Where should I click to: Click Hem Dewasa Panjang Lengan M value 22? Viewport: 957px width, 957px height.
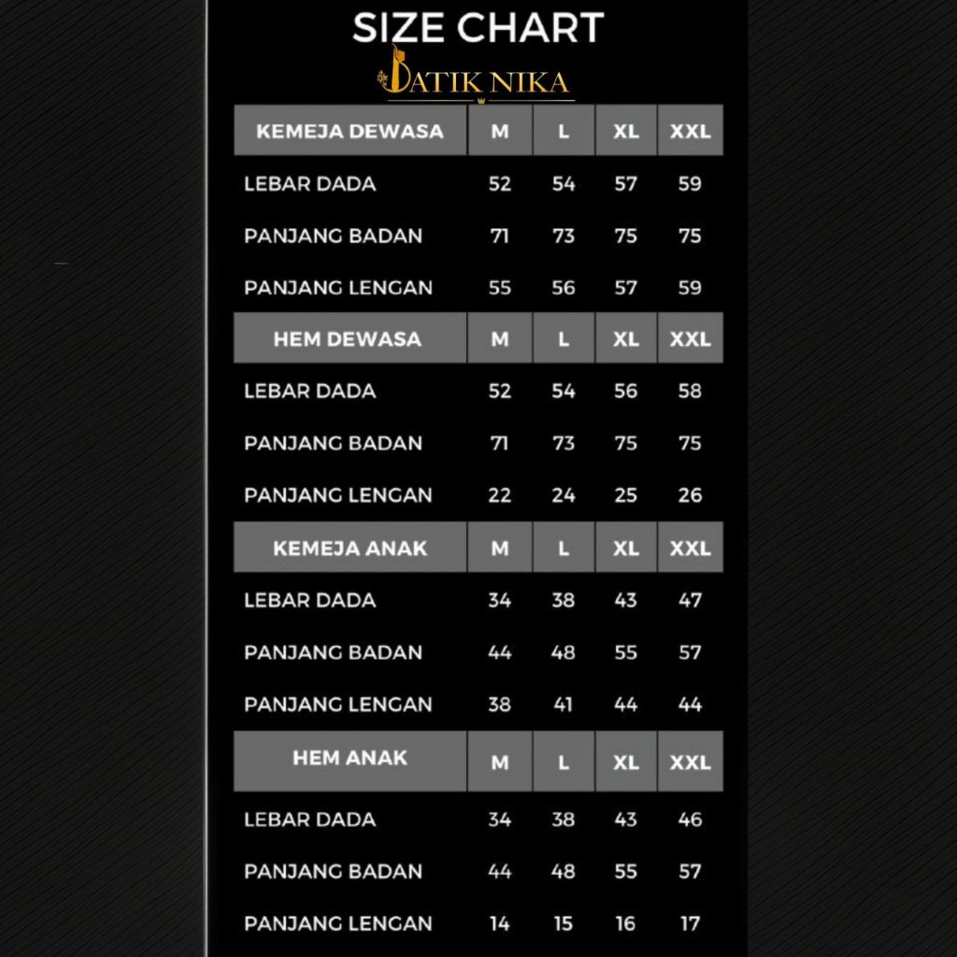[x=500, y=495]
